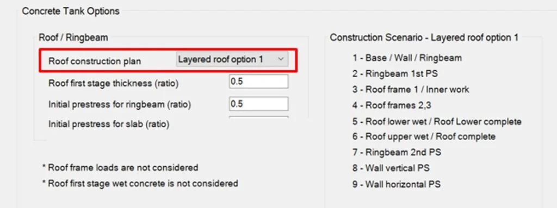Click the Construction Scenario group heading
557x208 pixels.
click(424, 37)
